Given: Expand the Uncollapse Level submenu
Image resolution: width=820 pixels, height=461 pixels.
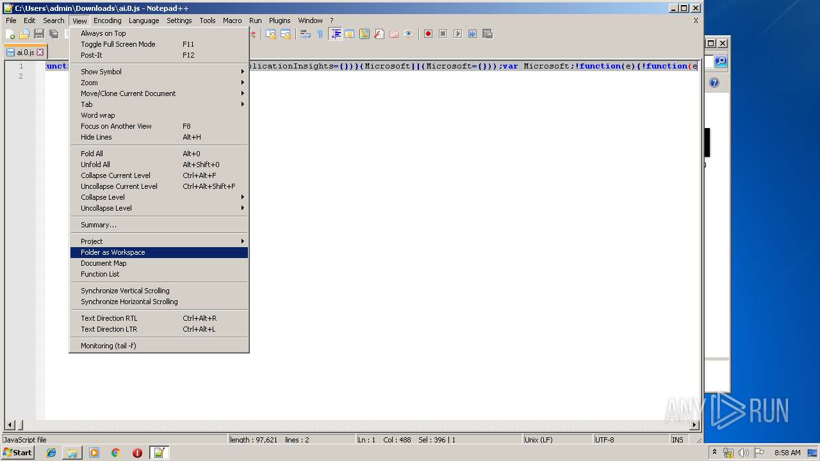Looking at the screenshot, I should (159, 208).
